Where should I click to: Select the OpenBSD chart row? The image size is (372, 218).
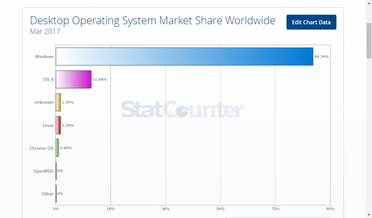pos(56,171)
